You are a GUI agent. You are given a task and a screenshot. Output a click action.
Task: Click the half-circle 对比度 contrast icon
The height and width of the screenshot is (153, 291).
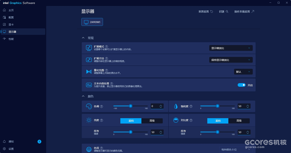click(x=176, y=120)
